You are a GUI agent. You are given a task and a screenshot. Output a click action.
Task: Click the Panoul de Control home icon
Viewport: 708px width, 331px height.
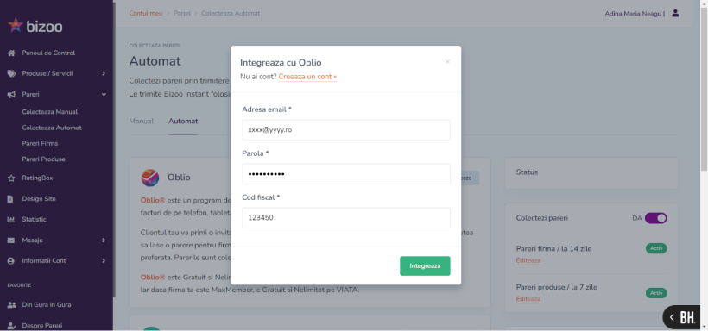pyautogui.click(x=12, y=53)
